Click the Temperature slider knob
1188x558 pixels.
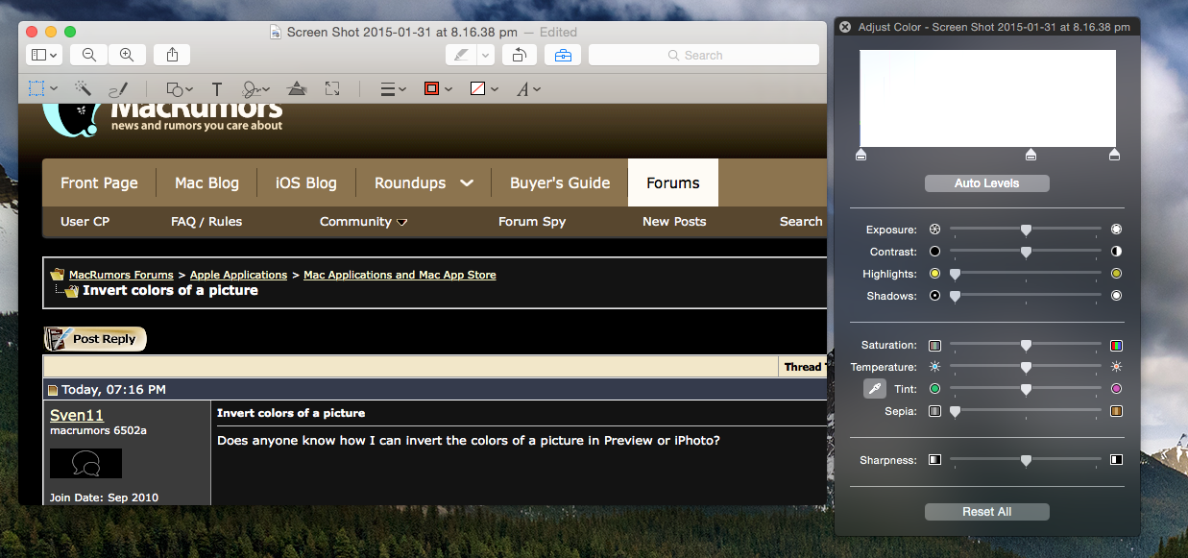1026,367
